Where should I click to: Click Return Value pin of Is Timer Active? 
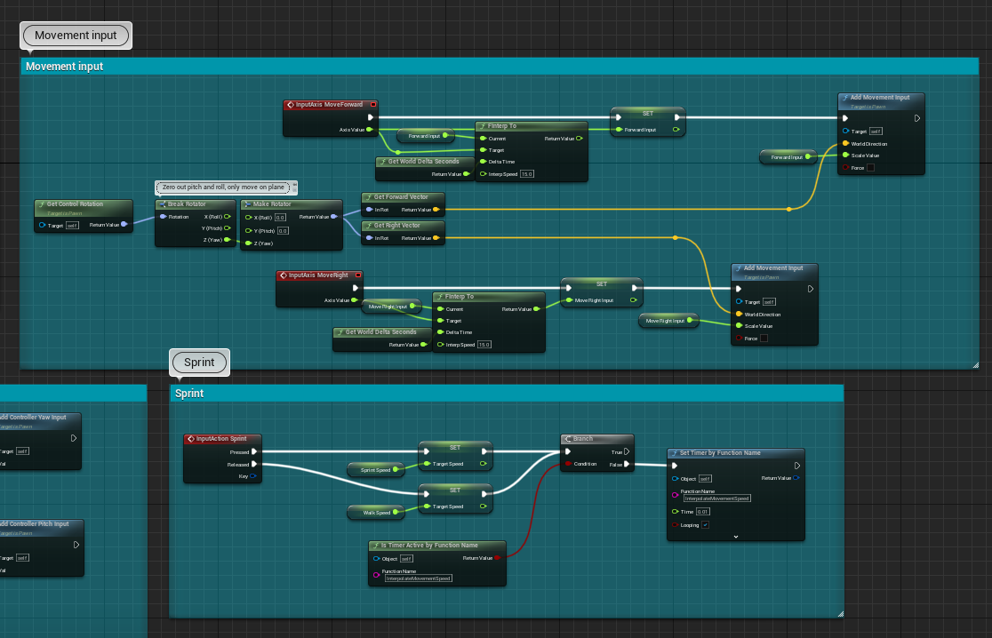coord(497,558)
